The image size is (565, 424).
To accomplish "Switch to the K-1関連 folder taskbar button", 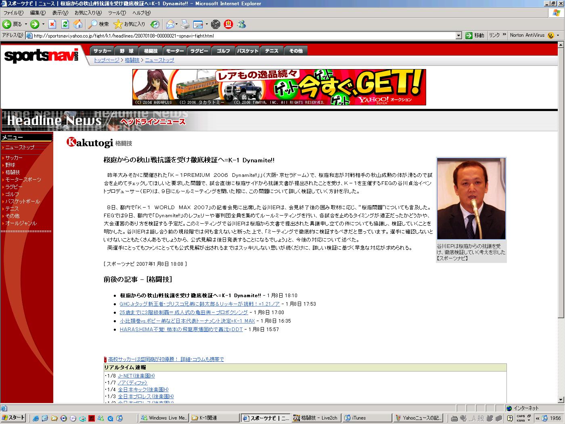I will click(x=215, y=418).
